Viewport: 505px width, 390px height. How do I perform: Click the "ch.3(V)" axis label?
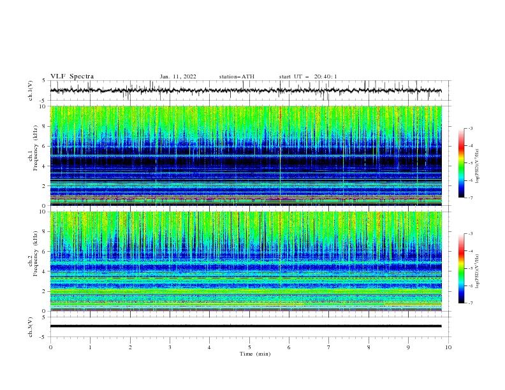coord(31,327)
